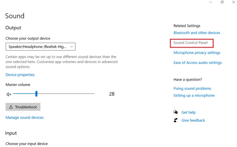Restore down the Settings window
The image size is (237, 147).
(x=222, y=3)
